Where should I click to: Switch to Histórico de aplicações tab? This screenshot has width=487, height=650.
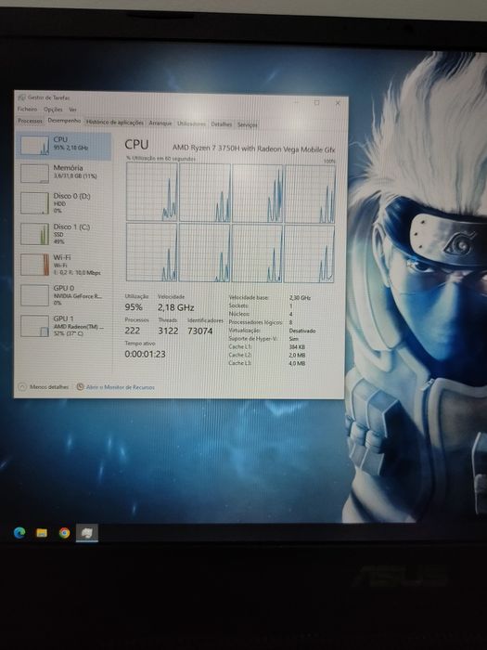point(115,123)
